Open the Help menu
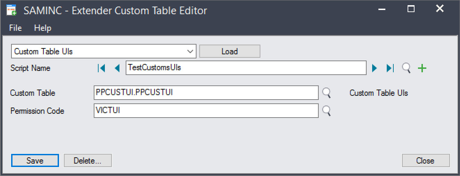Screen dimensions: 460x176 [x=43, y=28]
